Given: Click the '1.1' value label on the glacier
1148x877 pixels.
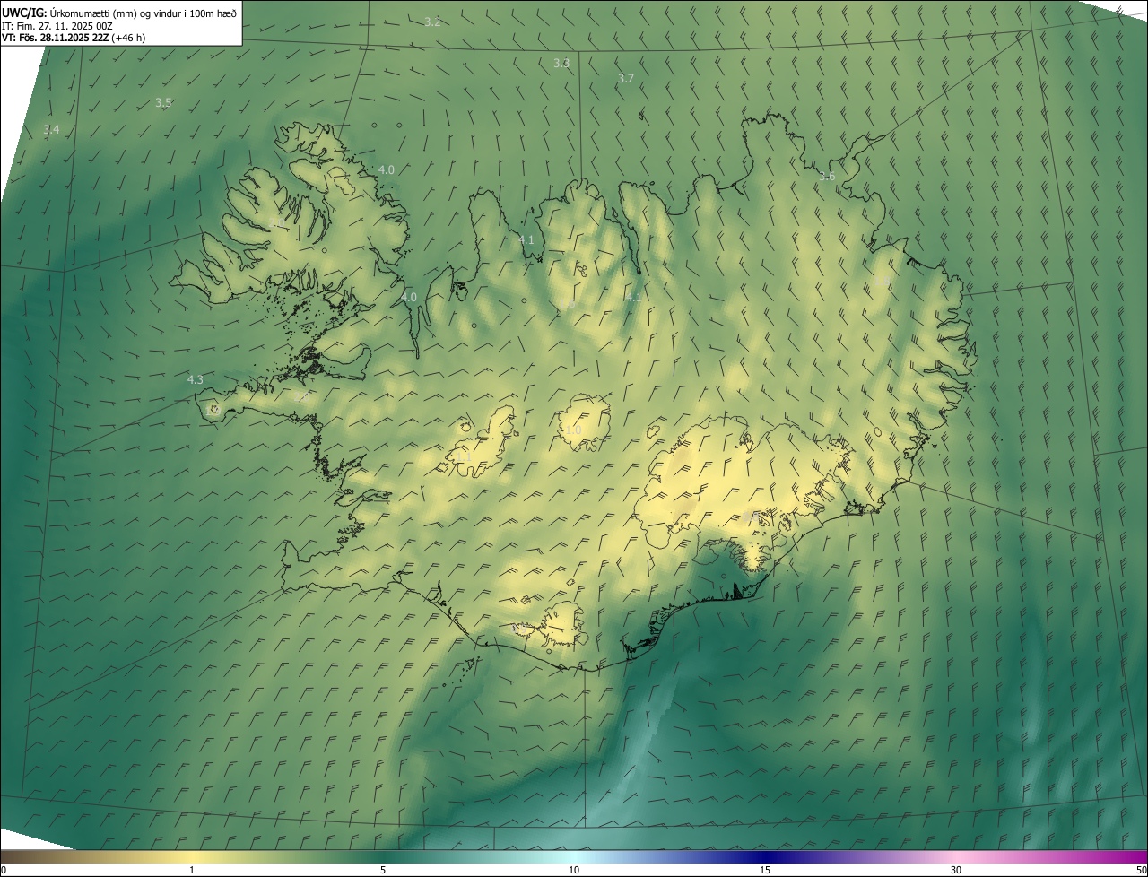Looking at the screenshot, I should pyautogui.click(x=463, y=457).
